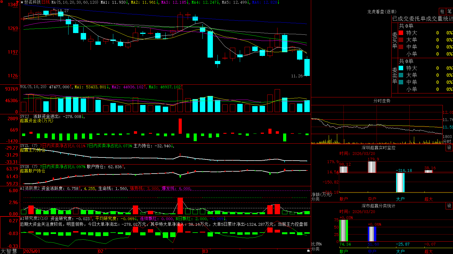The height and width of the screenshot is (254, 453).
Task: Click the 超赢资金流(万元) label
Action: (37, 121)
